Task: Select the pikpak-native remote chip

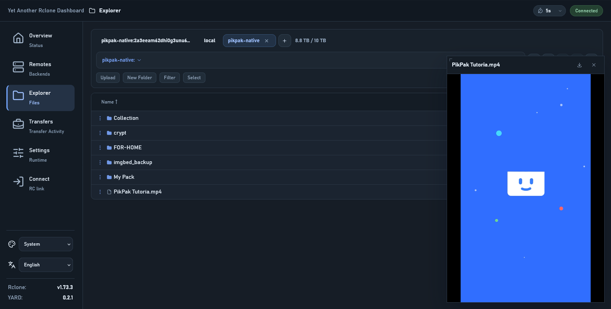Action: click(244, 40)
